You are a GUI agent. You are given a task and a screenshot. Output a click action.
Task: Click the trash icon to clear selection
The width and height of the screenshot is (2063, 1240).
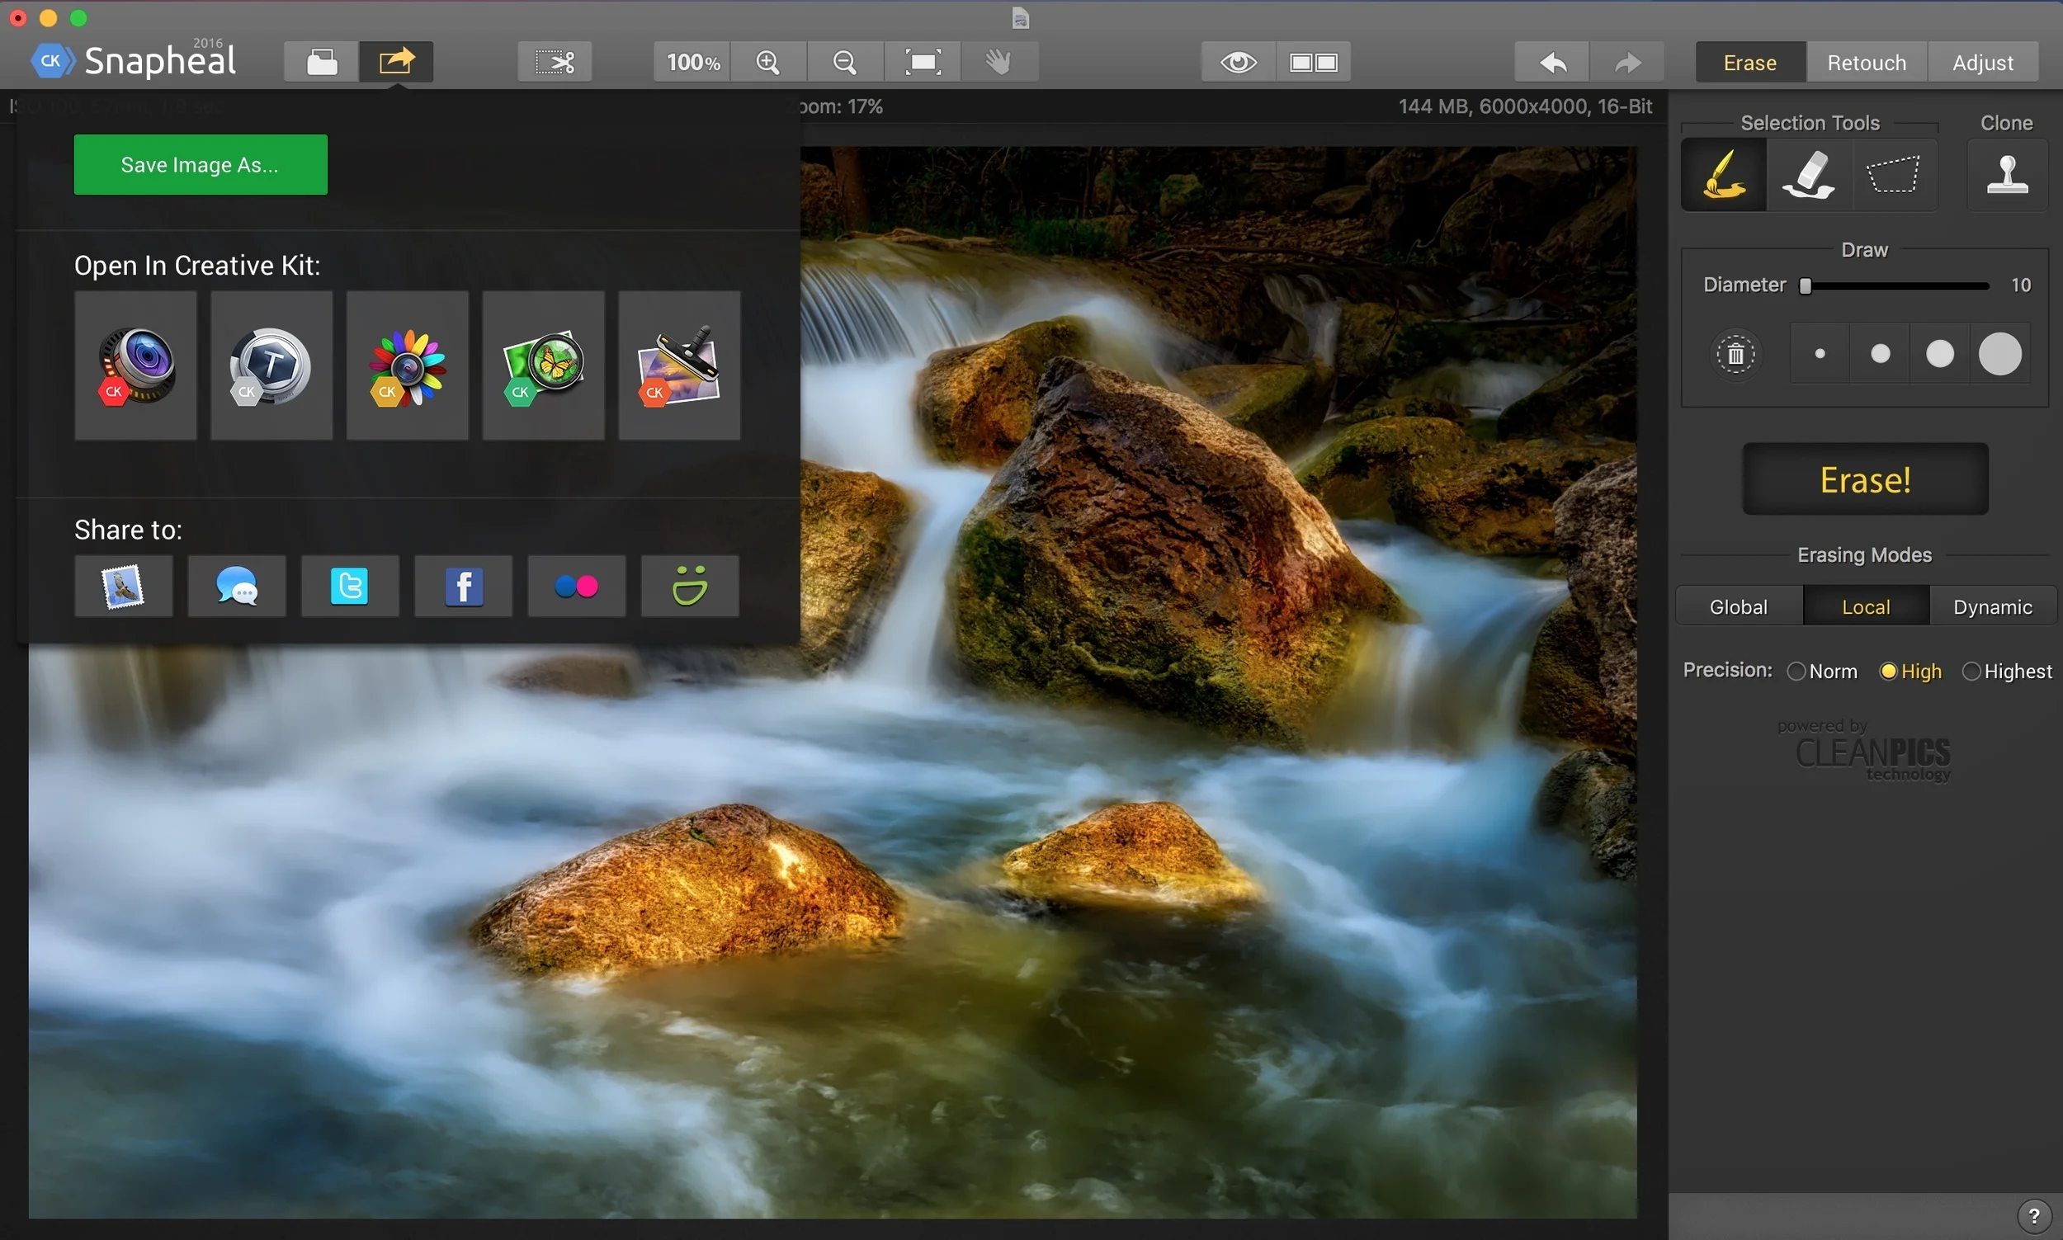tap(1735, 354)
